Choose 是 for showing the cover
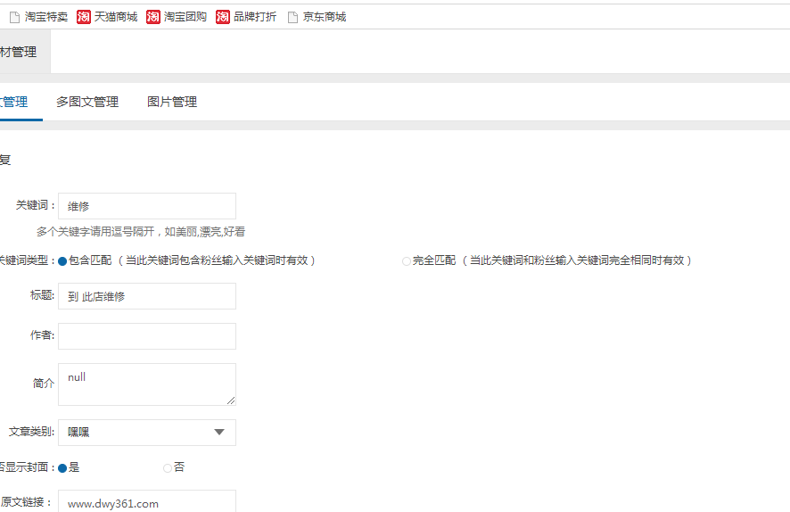 (62, 468)
